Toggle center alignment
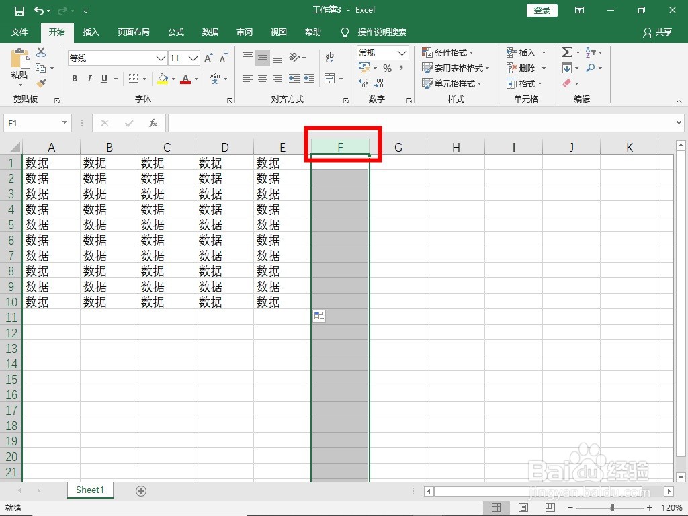 pos(261,79)
